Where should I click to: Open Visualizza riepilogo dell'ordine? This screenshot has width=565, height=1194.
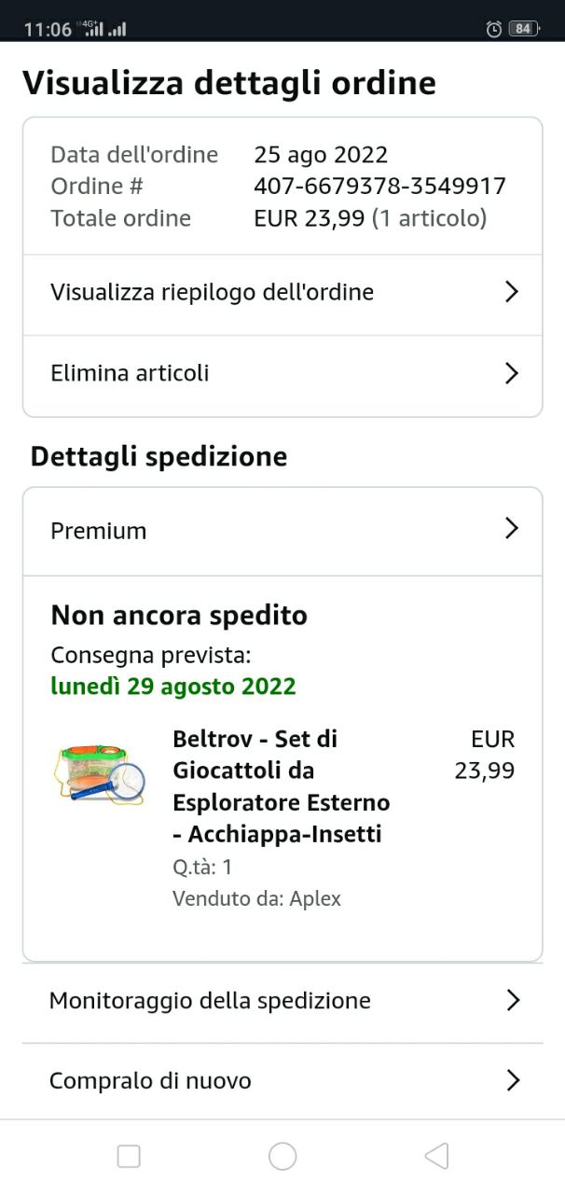point(213,292)
